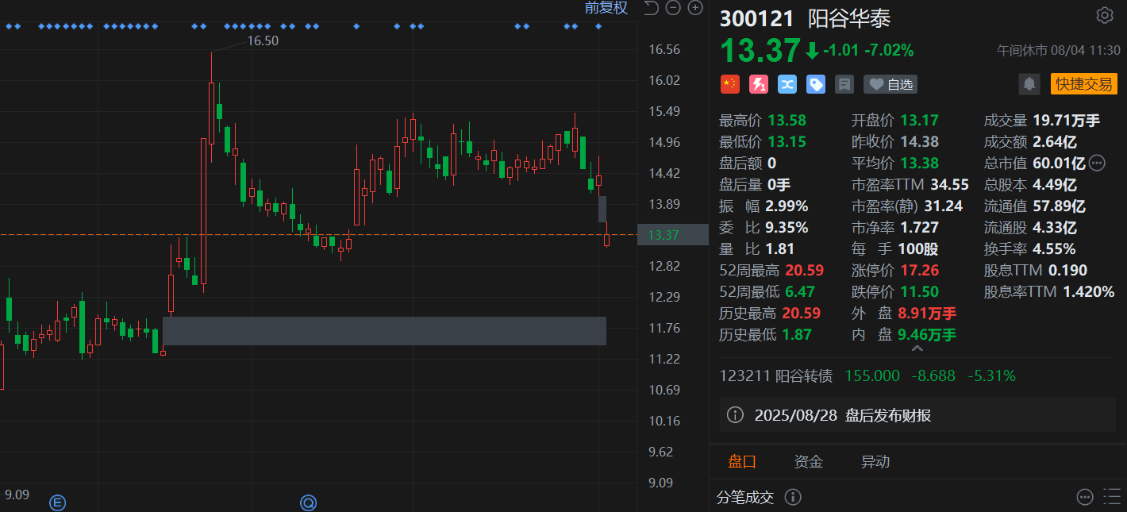Click the pink lightning margin icon
The image size is (1127, 512).
point(759,84)
